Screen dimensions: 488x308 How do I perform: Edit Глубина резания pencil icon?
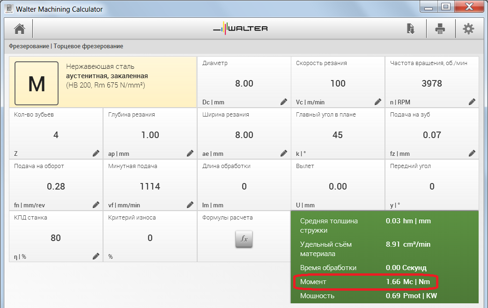click(x=190, y=153)
